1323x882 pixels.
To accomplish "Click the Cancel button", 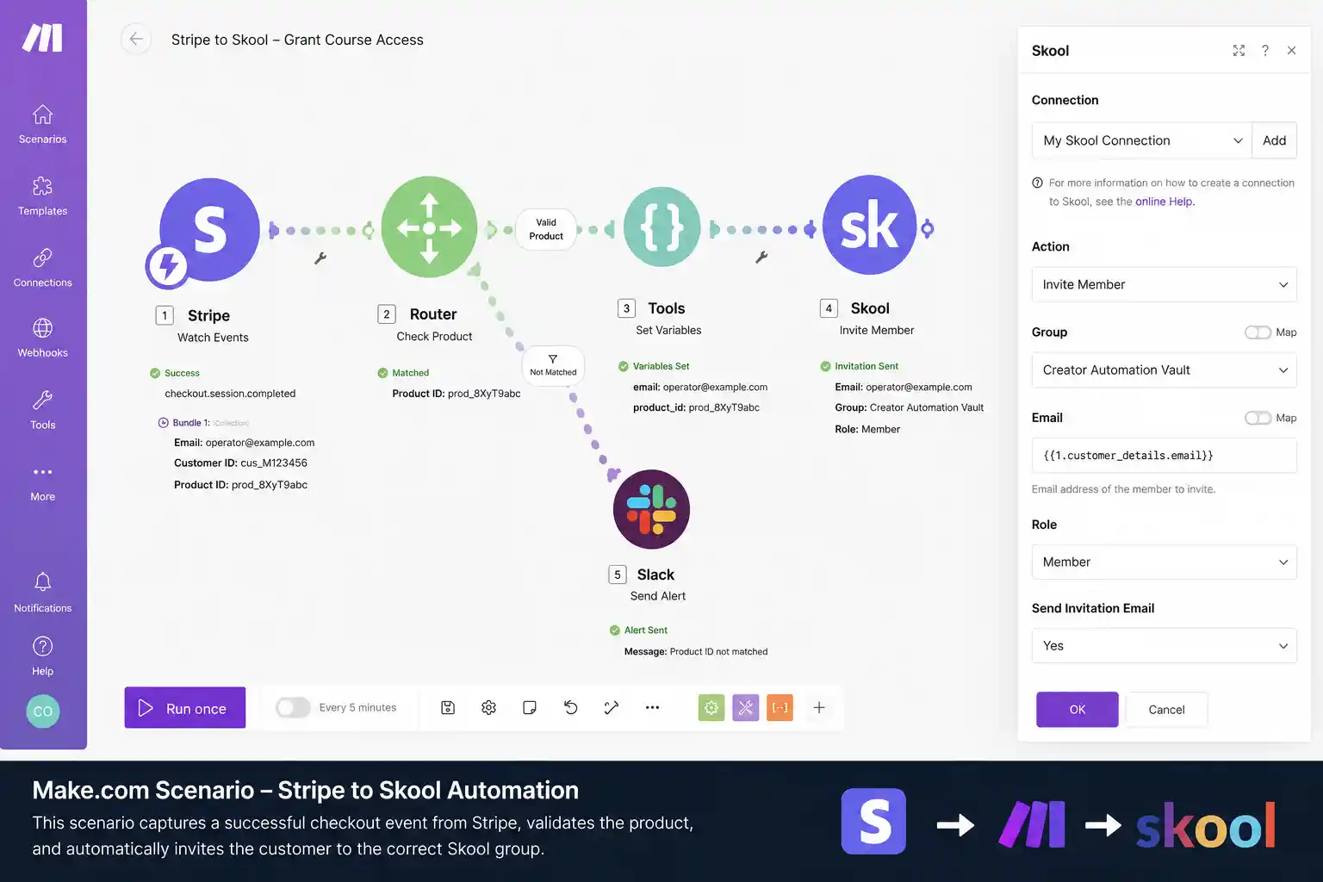I will [x=1166, y=710].
